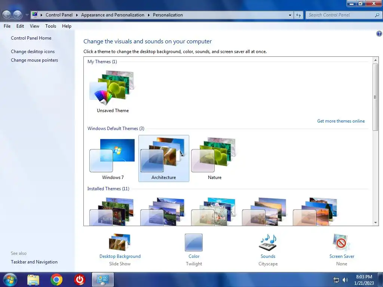Viewport: 383px width, 287px height.
Task: Select the Windows 7 theme
Action: 113,158
